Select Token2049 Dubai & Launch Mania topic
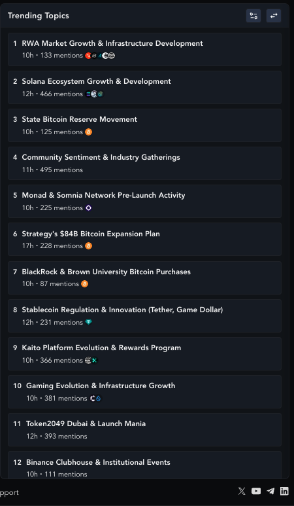Image resolution: width=294 pixels, height=506 pixels. click(x=144, y=430)
